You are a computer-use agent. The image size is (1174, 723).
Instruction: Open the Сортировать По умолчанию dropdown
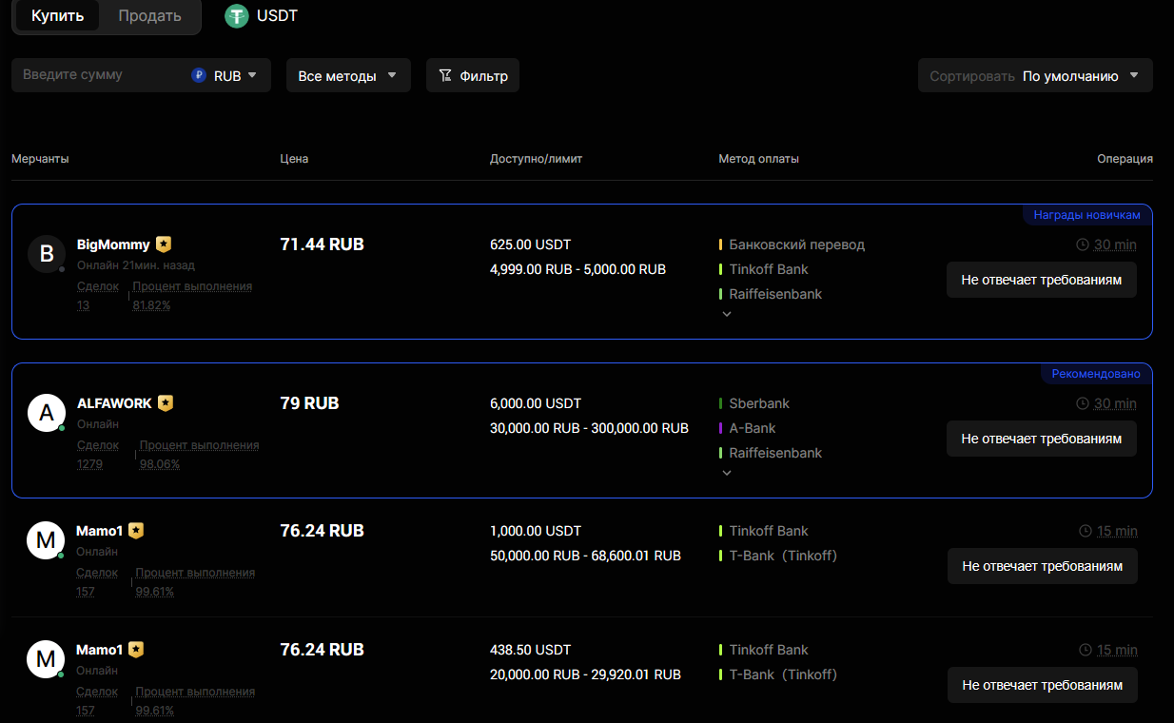coord(1035,75)
